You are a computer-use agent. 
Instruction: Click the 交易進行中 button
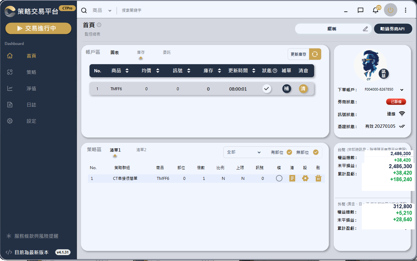[38, 28]
